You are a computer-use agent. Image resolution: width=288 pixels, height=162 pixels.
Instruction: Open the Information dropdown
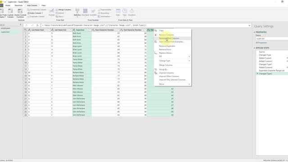click(x=105, y=17)
